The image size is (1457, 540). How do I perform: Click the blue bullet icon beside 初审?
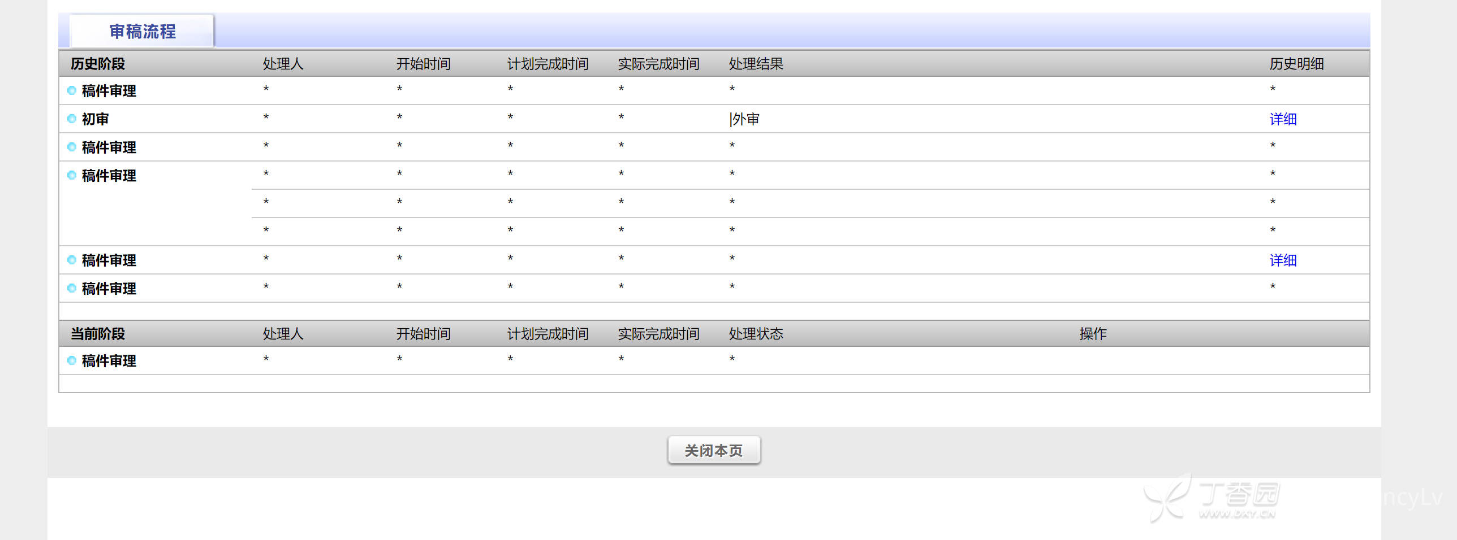click(72, 119)
